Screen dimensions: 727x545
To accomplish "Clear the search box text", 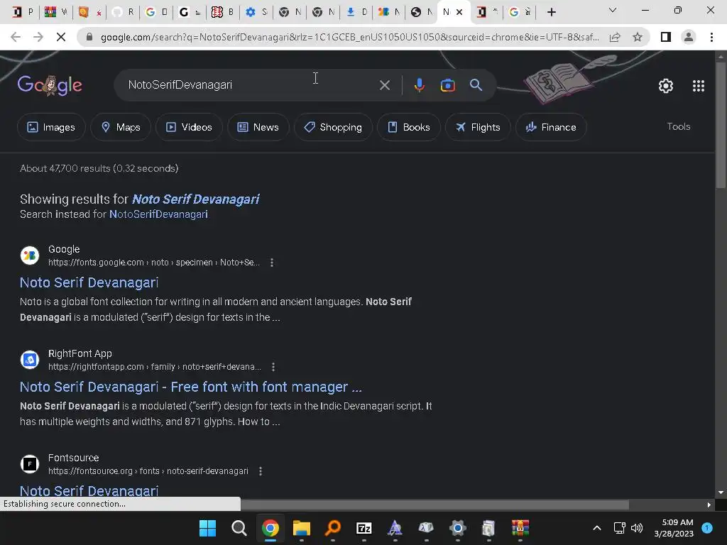I will [384, 85].
